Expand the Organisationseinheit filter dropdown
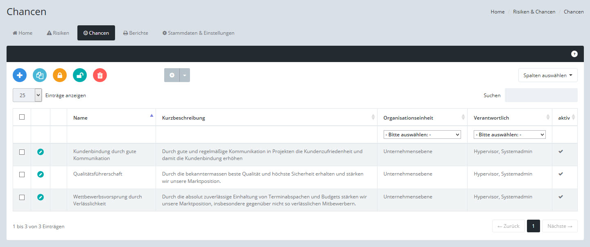Viewport: 590px width, 247px height. [422, 135]
